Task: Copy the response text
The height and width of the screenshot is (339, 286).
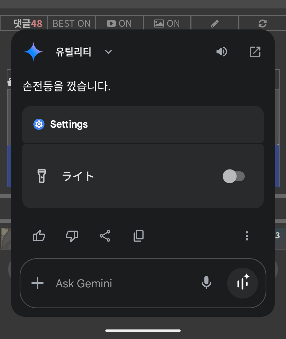Action: 138,236
